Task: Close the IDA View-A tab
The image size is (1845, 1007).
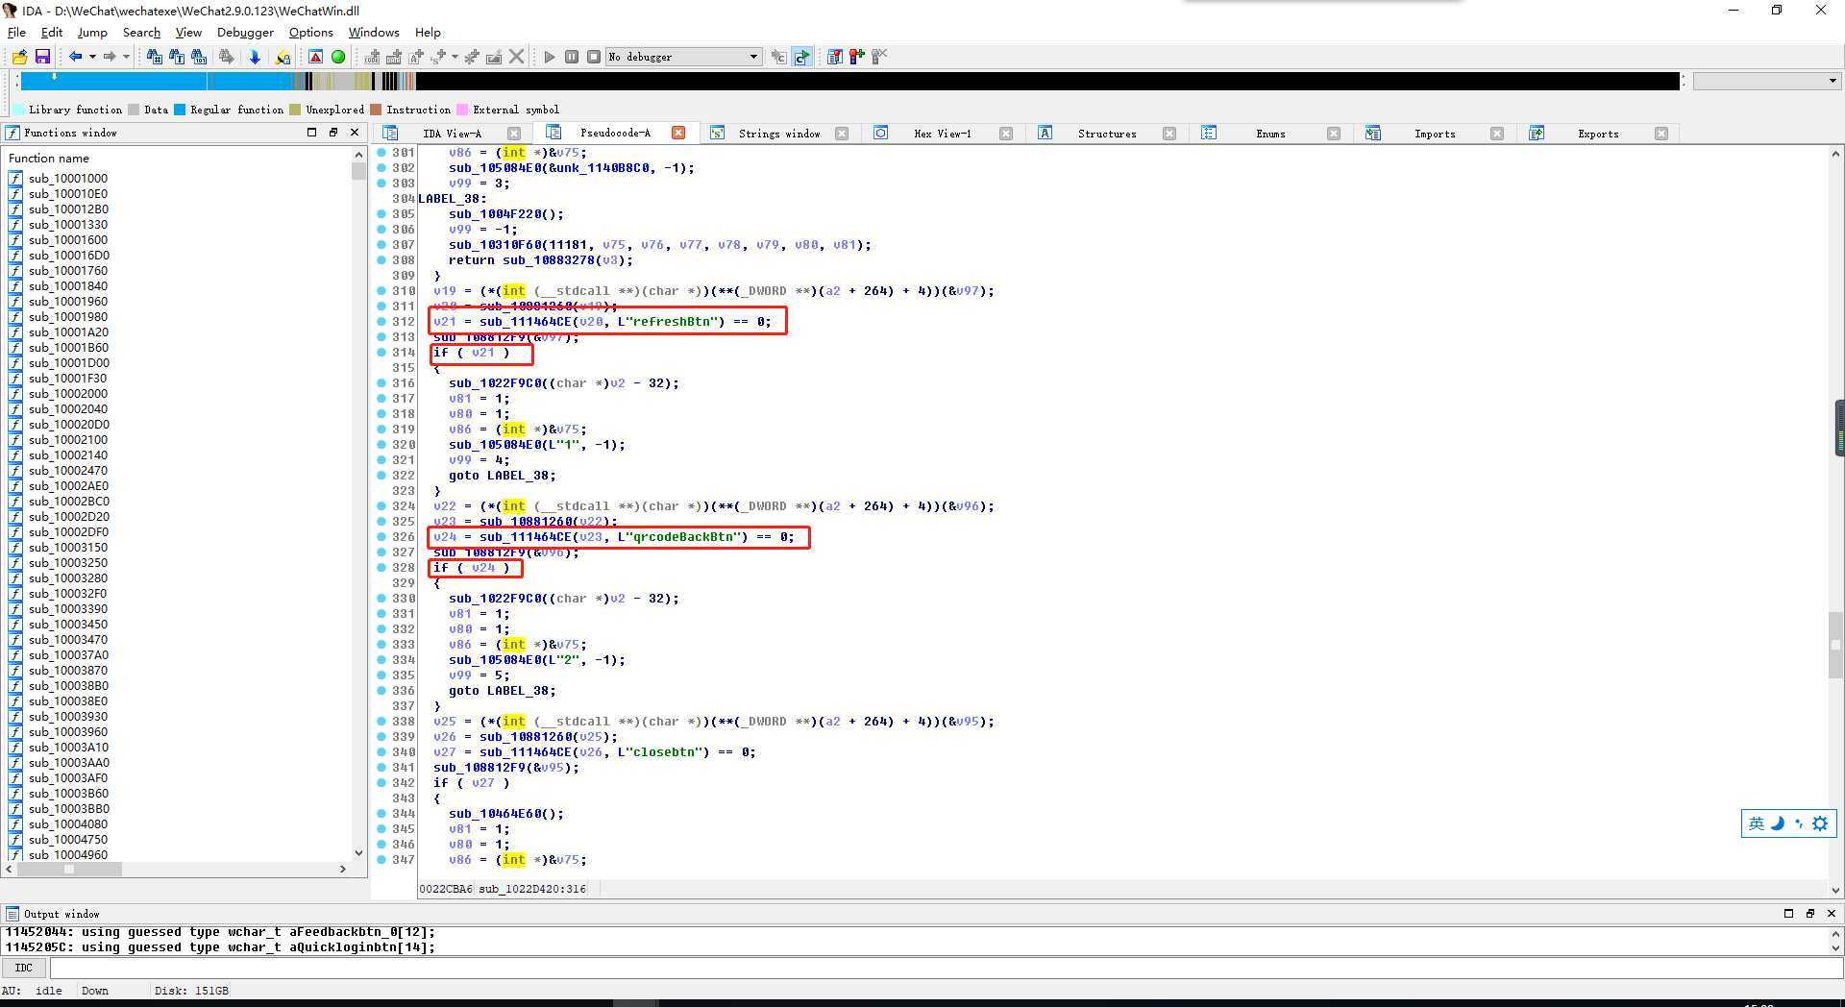Action: click(514, 134)
